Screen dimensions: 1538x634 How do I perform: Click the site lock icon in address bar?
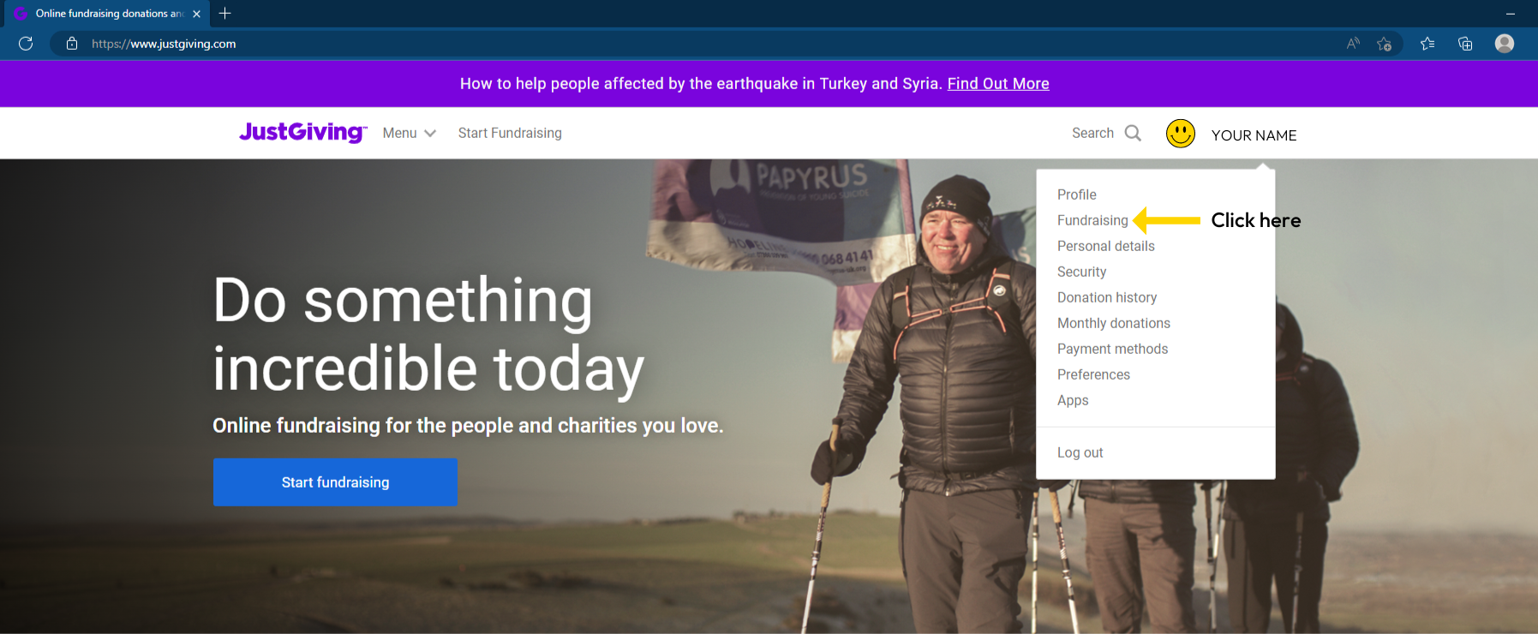click(x=72, y=44)
